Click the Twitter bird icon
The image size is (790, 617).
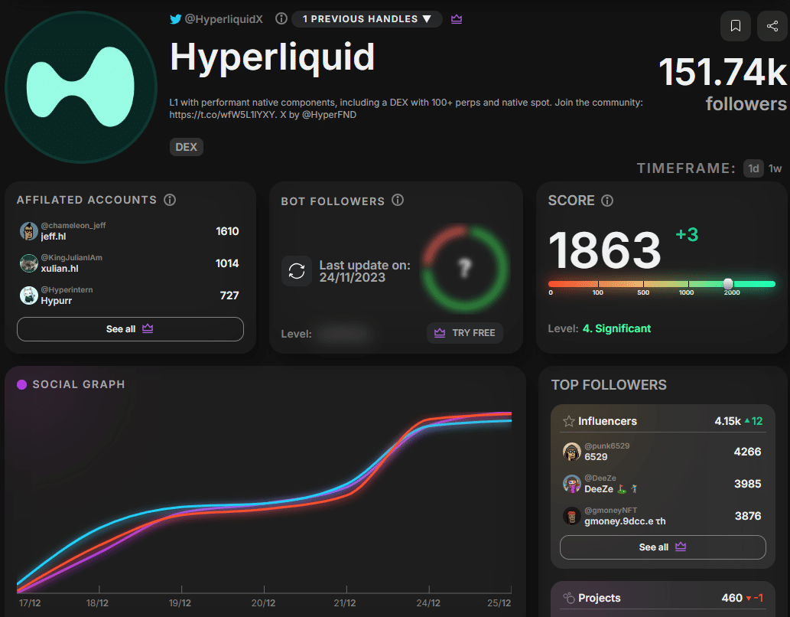click(x=174, y=19)
